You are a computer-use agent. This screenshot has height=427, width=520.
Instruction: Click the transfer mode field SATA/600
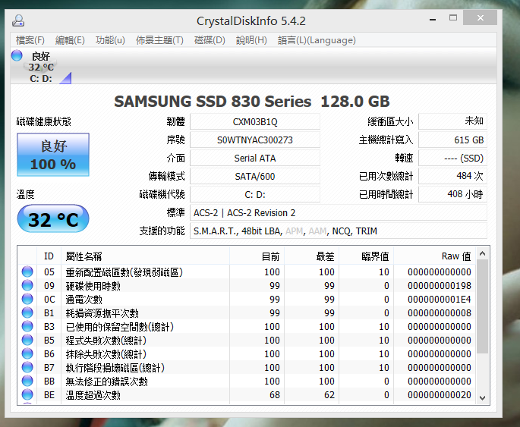(255, 176)
